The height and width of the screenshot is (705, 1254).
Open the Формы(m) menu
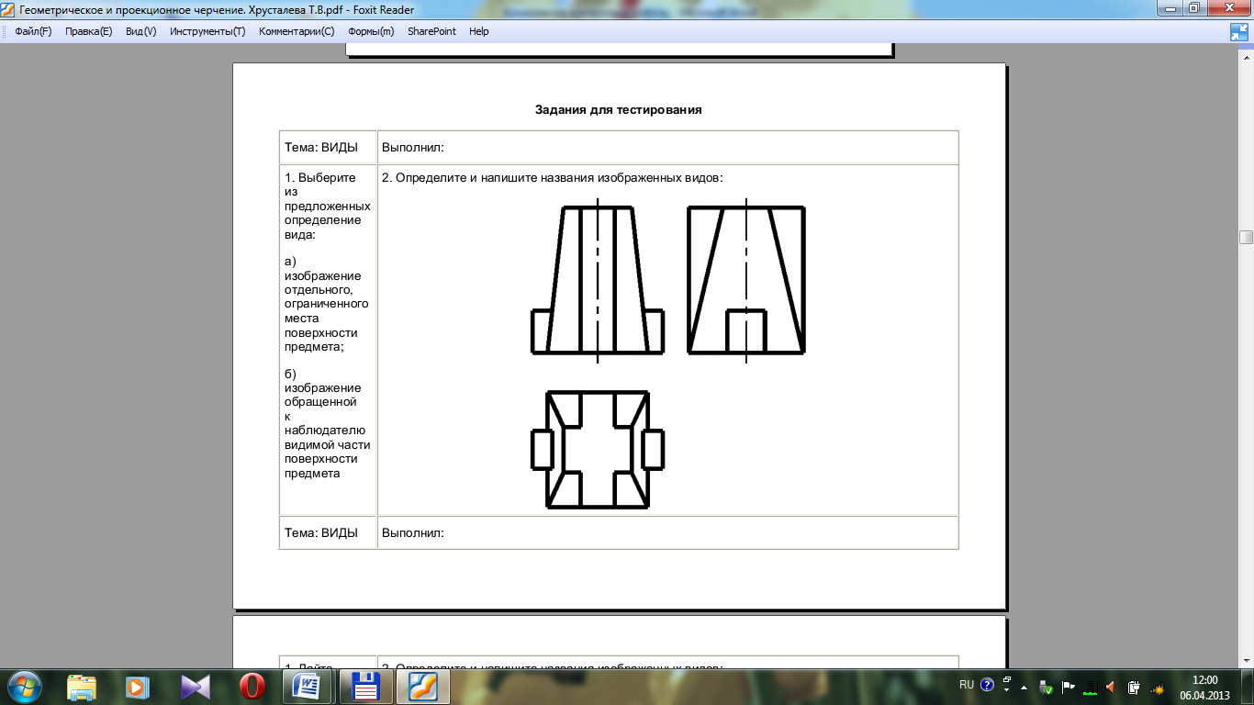click(371, 31)
